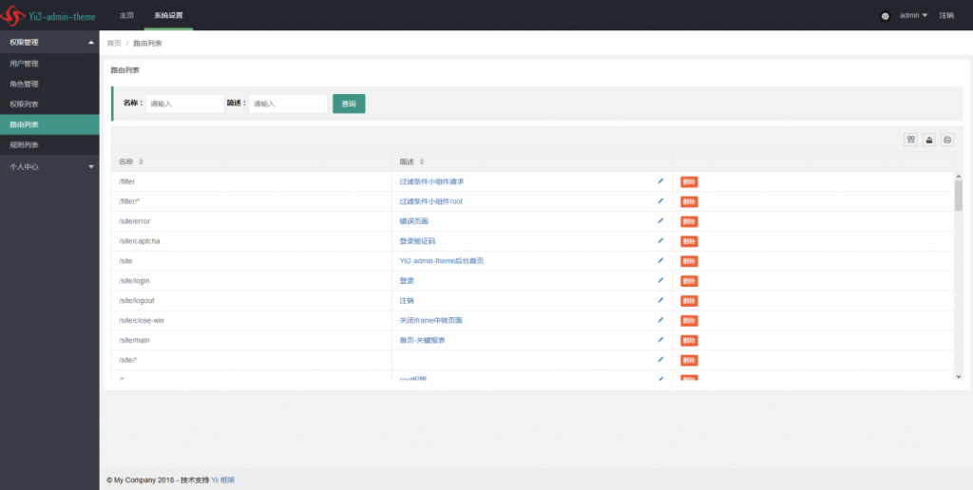Sort table by 名称 column arrows
The image size is (973, 490).
tap(141, 161)
